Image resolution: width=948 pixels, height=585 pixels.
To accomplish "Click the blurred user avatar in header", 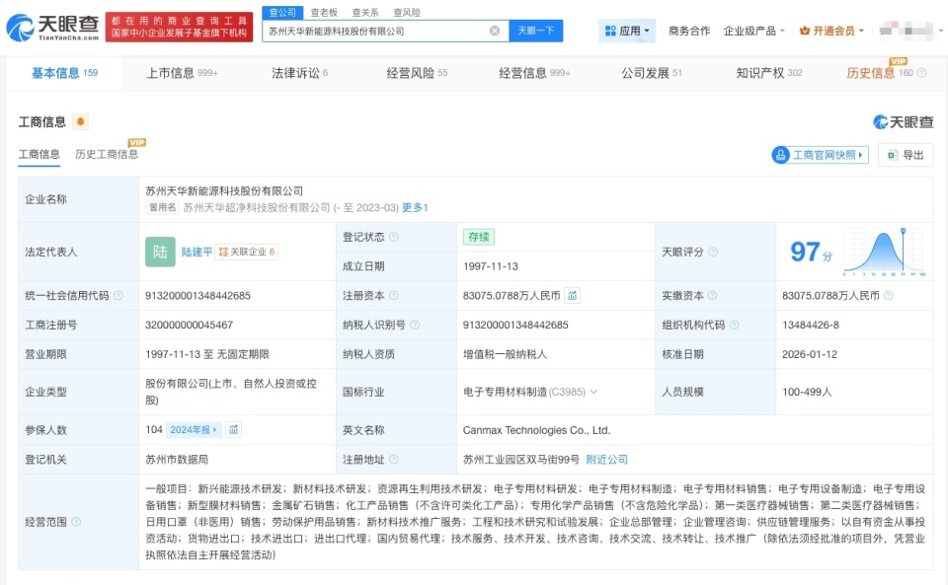I will (x=906, y=31).
